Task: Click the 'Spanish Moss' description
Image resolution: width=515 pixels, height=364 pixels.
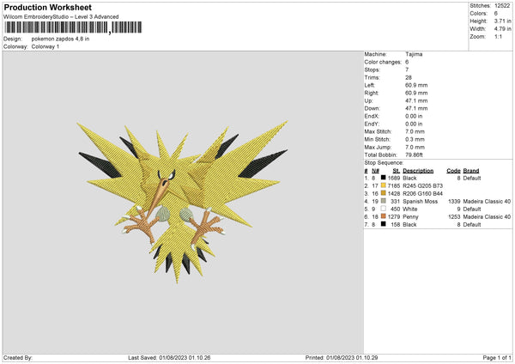Action: [x=420, y=202]
